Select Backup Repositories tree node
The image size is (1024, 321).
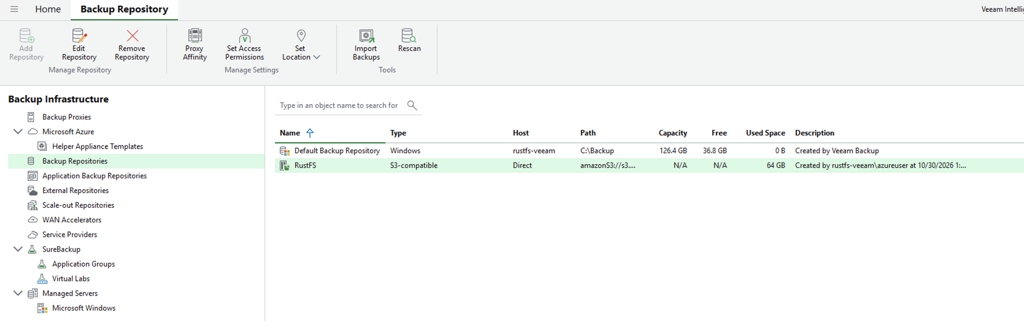136,161
